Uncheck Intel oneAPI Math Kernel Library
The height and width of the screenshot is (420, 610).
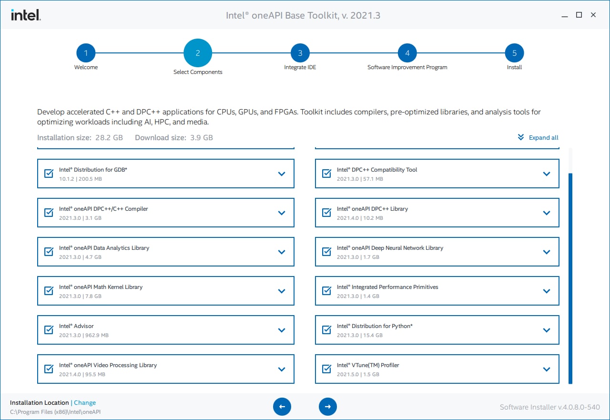coord(49,291)
